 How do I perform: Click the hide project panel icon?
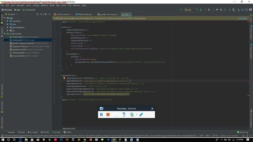[x=50, y=14]
